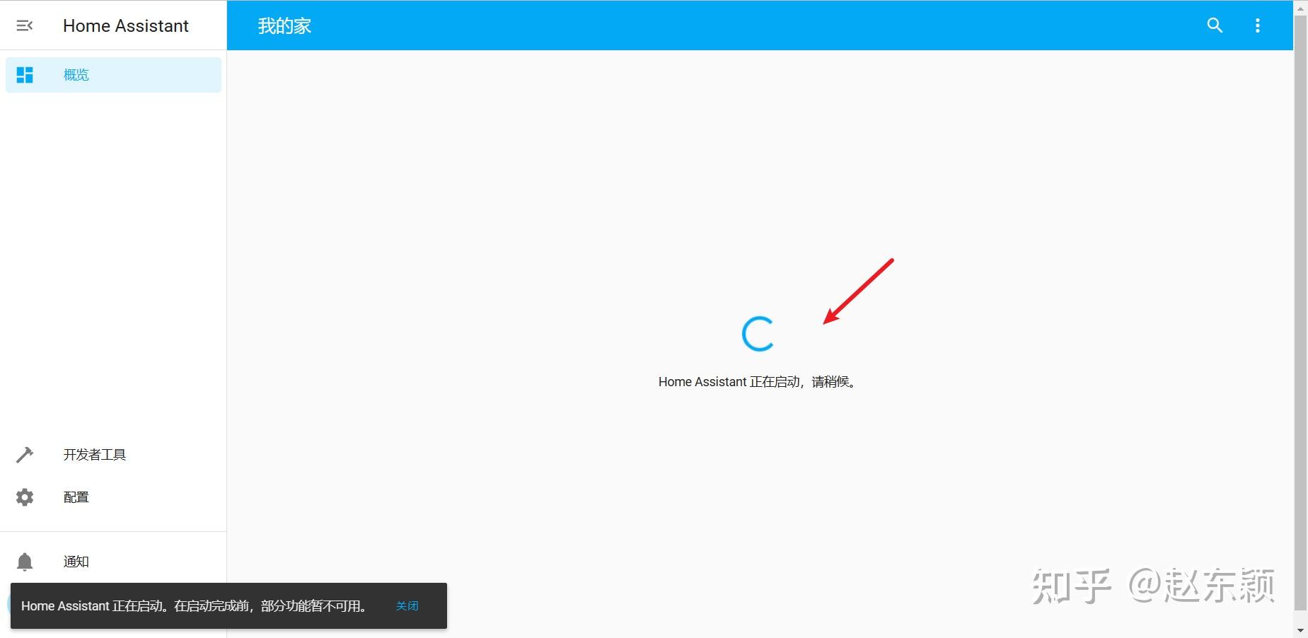
Task: Click the gear icon for 配置
Action: [x=25, y=497]
